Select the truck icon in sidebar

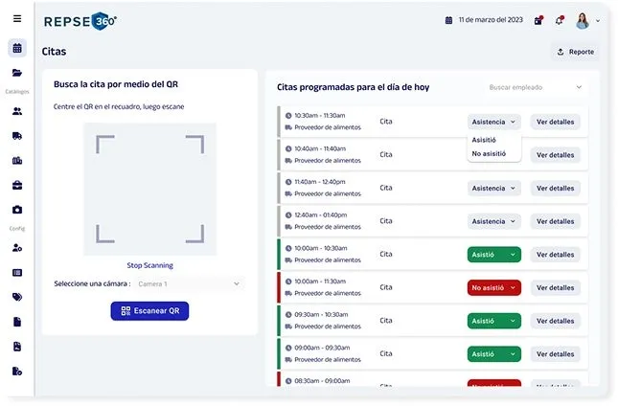coord(17,136)
